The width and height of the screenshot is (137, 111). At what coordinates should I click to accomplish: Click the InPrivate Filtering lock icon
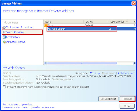(4, 42)
